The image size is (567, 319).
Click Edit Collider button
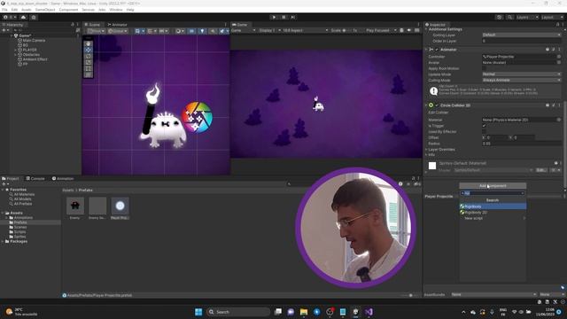pyautogui.click(x=439, y=113)
